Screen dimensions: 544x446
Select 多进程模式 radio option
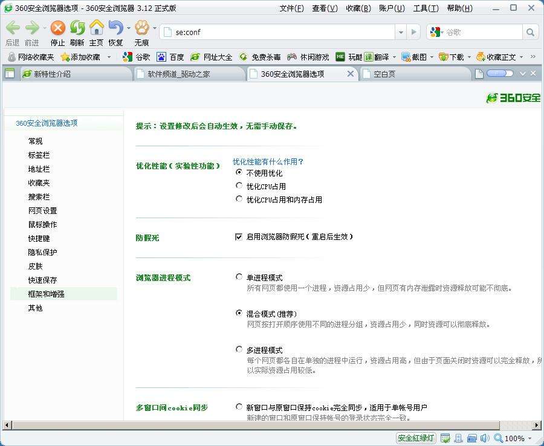click(239, 349)
